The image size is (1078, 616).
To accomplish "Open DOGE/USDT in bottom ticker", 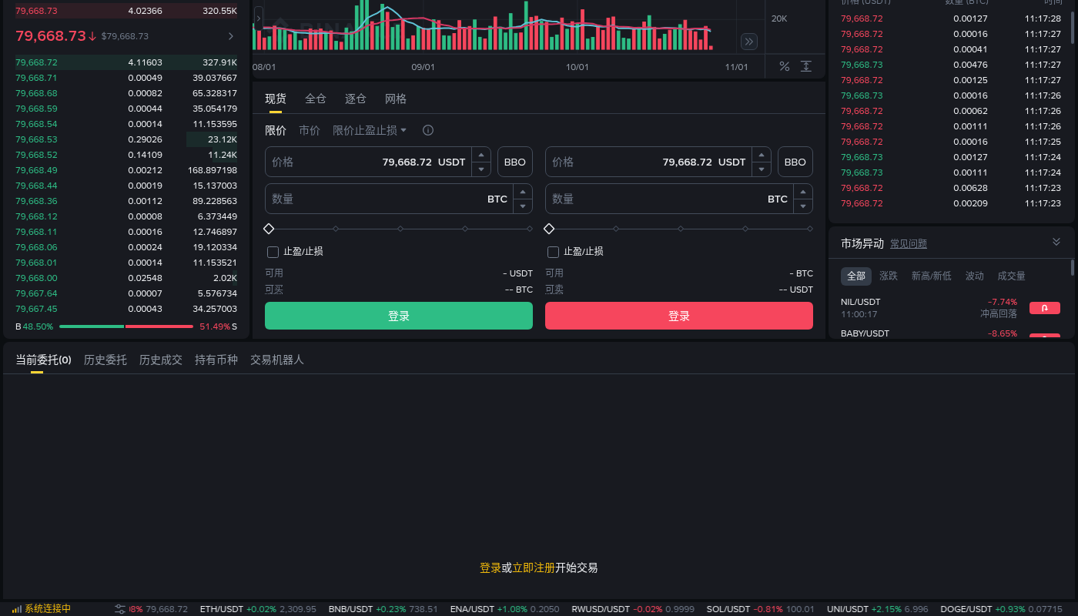I will [x=1001, y=609].
